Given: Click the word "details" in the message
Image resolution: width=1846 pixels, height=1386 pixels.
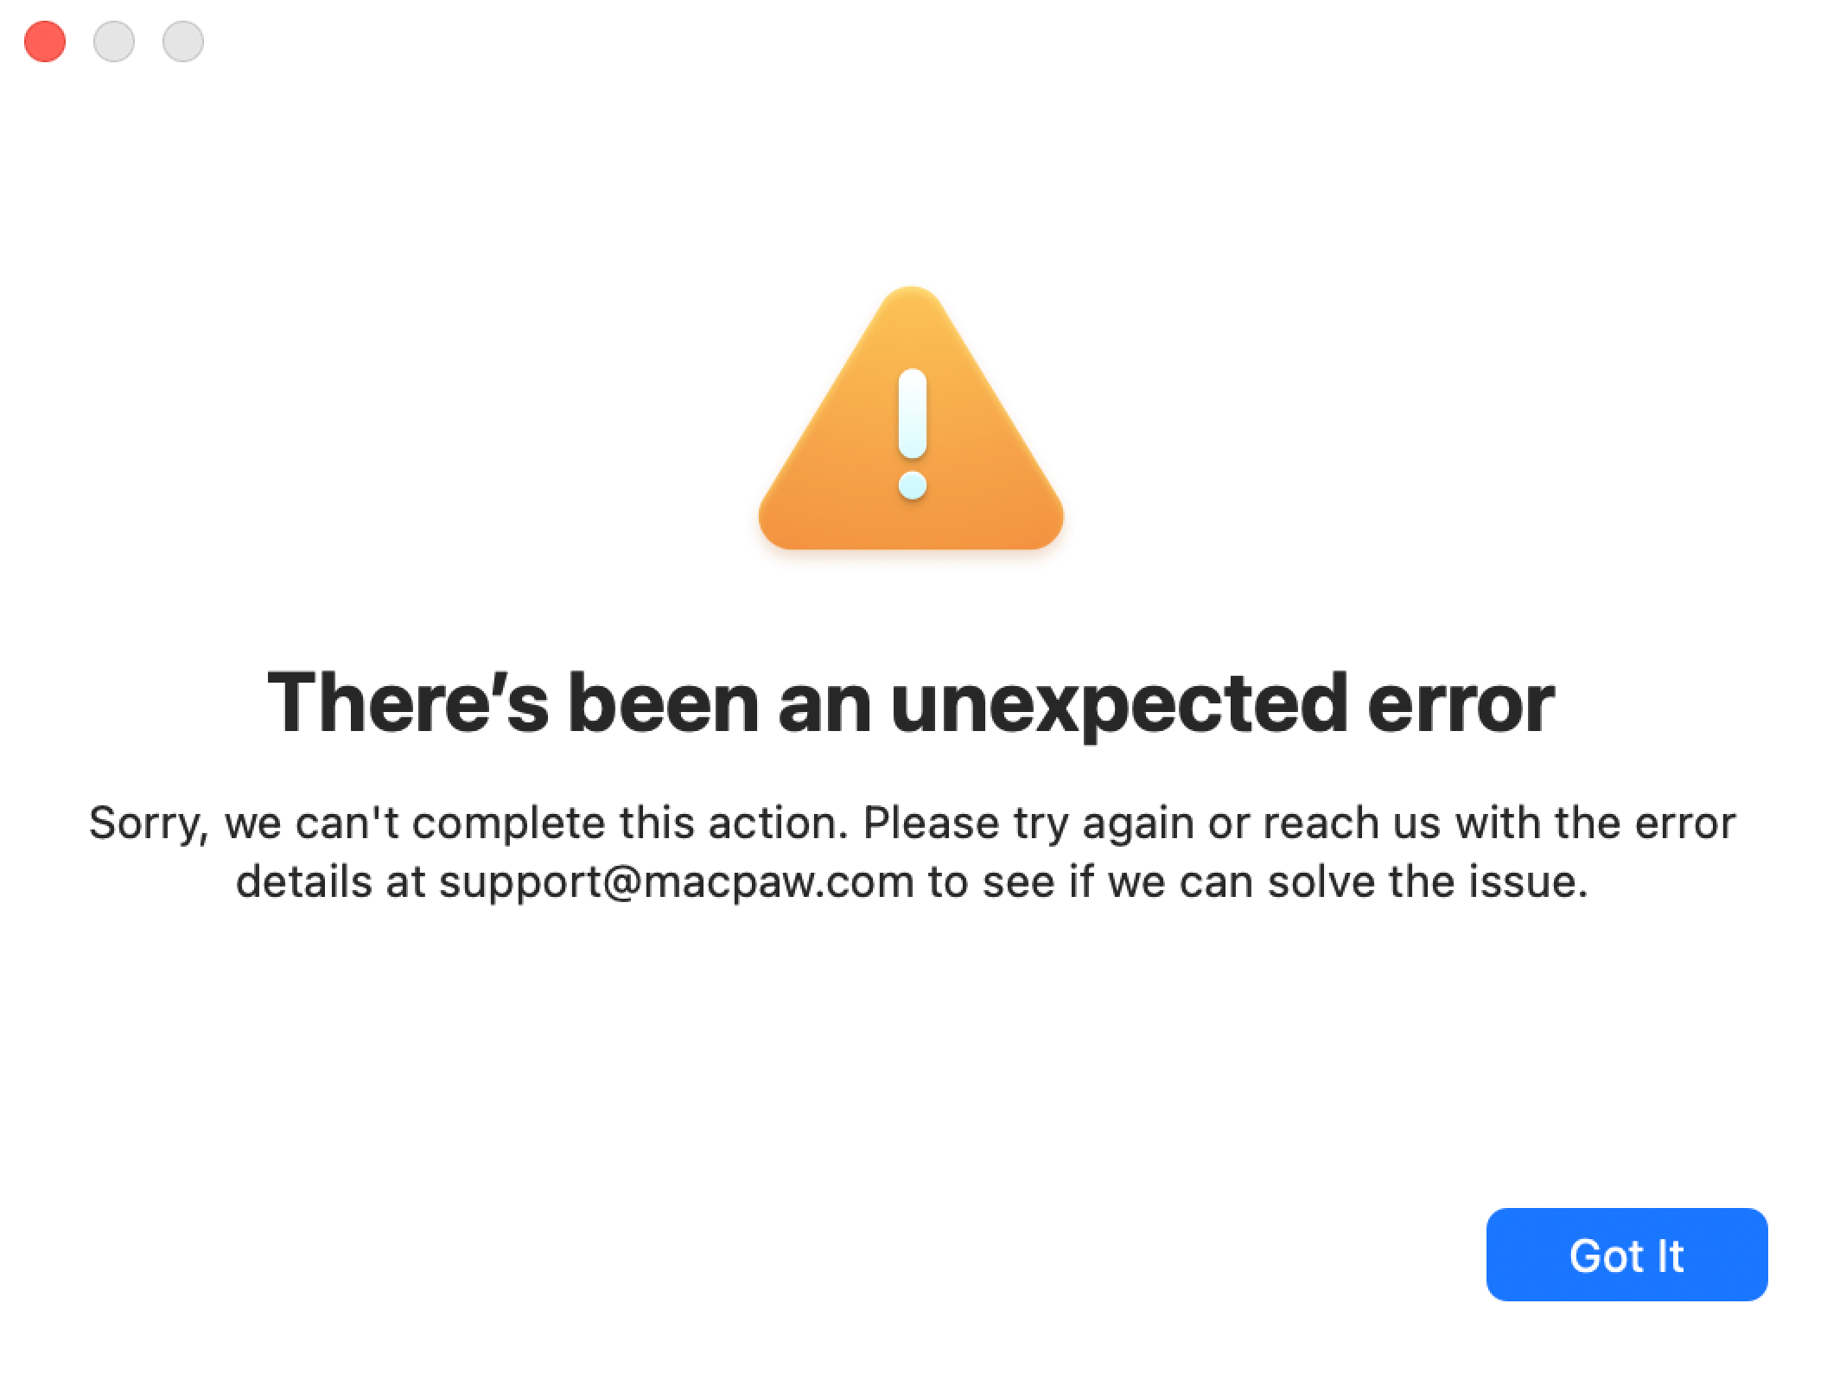Looking at the screenshot, I should tap(304, 882).
